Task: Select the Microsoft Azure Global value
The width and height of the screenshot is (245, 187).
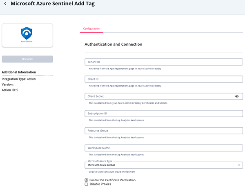Action: tap(101, 165)
